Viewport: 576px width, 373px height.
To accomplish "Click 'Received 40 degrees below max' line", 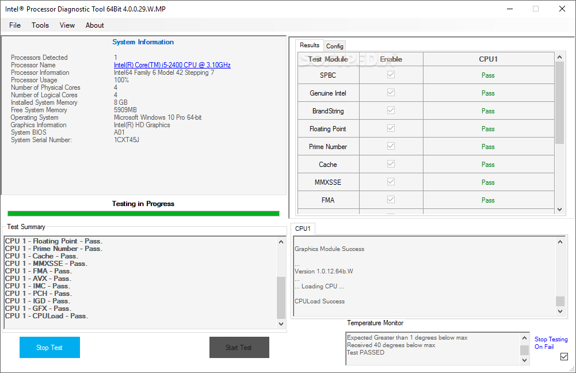I will [x=391, y=345].
